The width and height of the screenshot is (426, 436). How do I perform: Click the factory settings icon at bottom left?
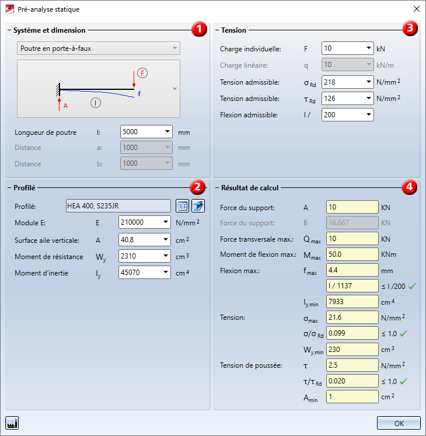[x=11, y=422]
